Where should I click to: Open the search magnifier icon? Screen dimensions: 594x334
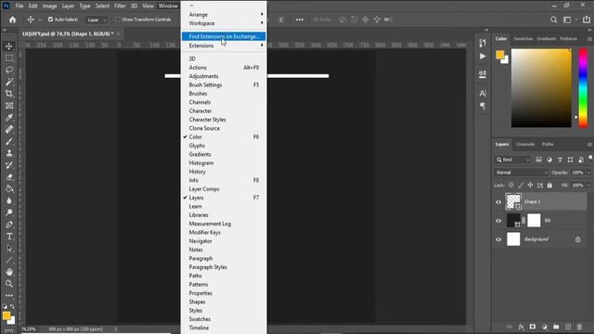(553, 19)
